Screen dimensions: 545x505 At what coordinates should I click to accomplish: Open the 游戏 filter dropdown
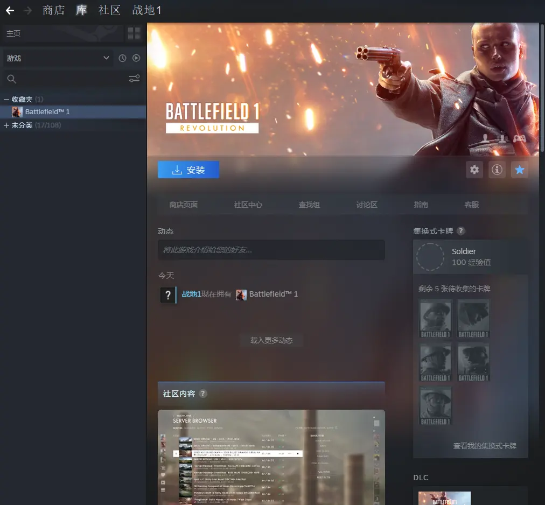[x=58, y=58]
